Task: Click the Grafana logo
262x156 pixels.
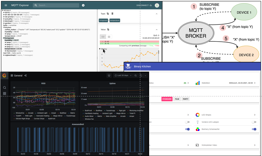Action: pos(4,76)
